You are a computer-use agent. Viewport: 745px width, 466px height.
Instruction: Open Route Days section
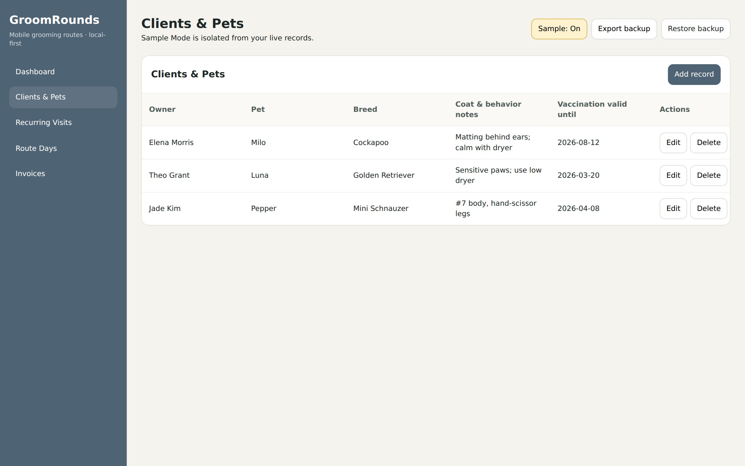[x=63, y=148]
